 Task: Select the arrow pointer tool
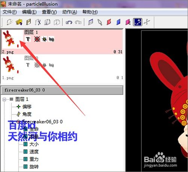coord(100,22)
